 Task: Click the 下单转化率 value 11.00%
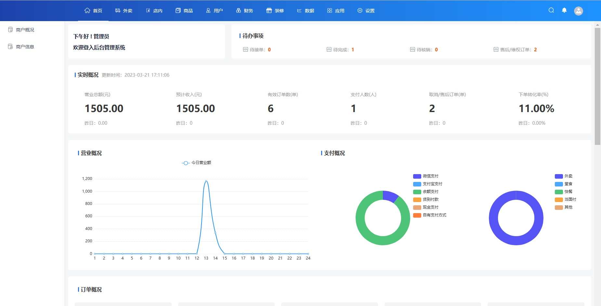pyautogui.click(x=536, y=108)
